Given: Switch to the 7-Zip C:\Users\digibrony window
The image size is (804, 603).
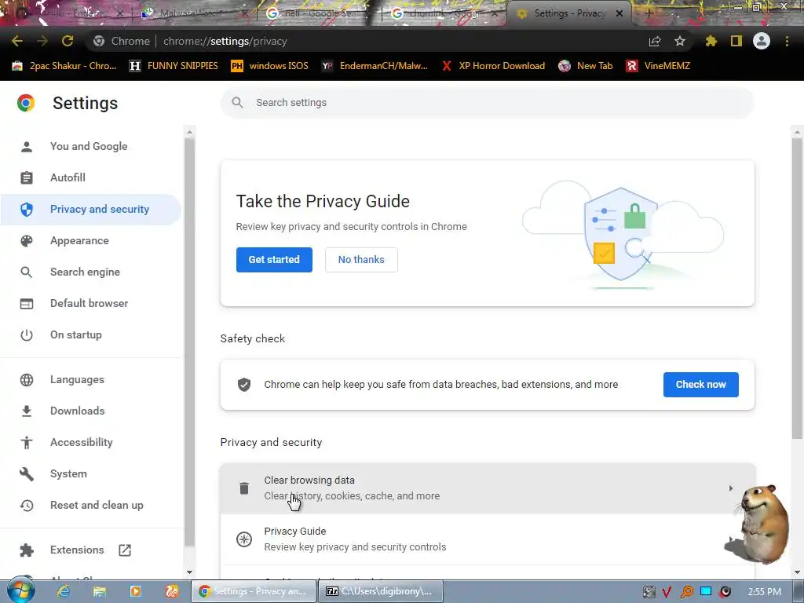Looking at the screenshot, I should tap(381, 591).
